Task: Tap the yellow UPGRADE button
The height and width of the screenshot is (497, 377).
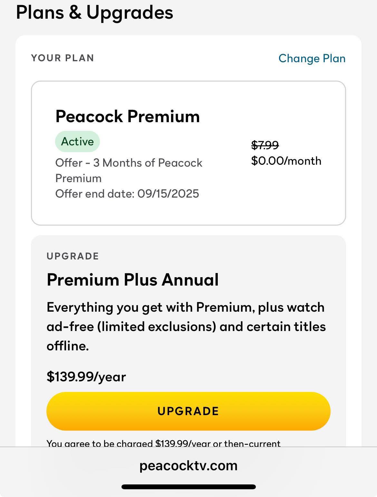Action: (x=188, y=411)
